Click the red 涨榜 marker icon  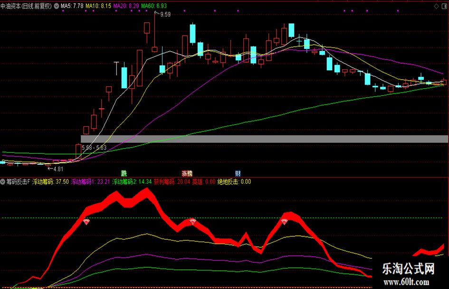pos(187,173)
